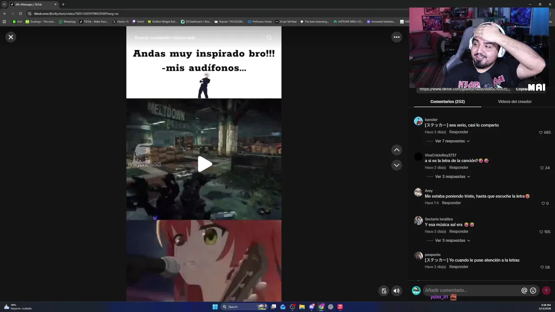Like pexpexto's comment with the heart icon
This screenshot has width=555, height=312.
pyautogui.click(x=542, y=267)
